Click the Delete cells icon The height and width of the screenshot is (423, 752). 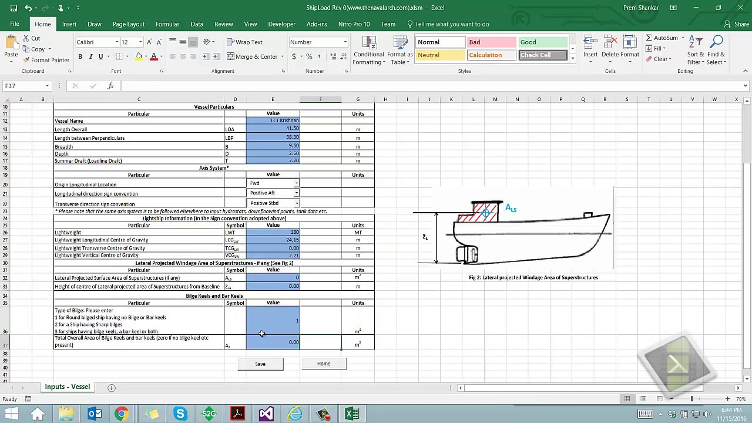[610, 43]
